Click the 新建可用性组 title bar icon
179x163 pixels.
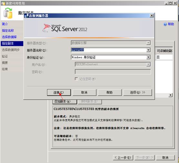(3, 4)
